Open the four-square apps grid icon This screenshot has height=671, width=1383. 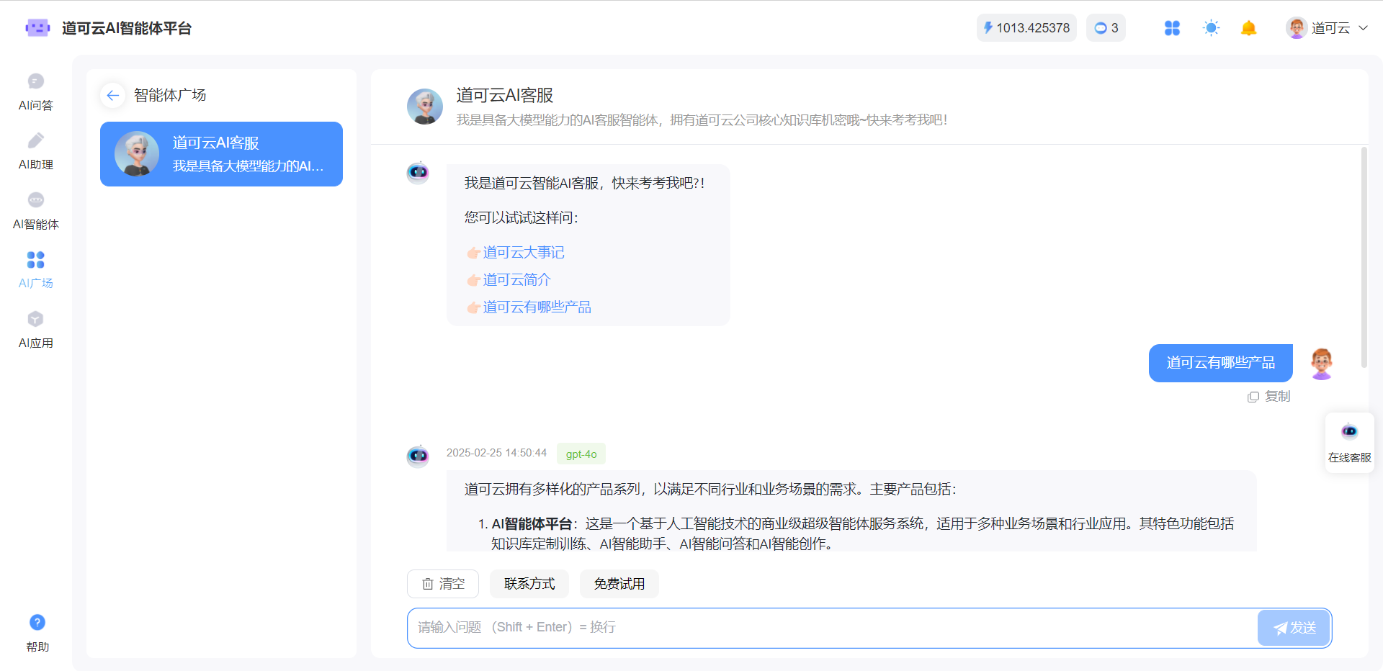[x=1172, y=28]
